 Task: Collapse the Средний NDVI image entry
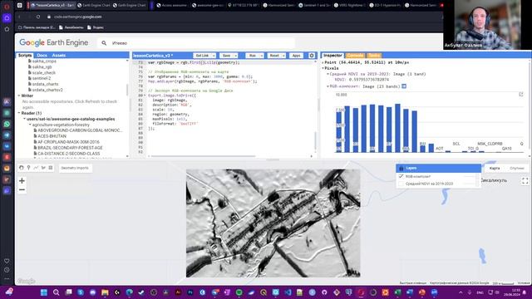328,74
